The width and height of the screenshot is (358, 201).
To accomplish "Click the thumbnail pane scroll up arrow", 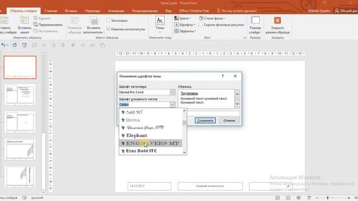I will pos(44,53).
